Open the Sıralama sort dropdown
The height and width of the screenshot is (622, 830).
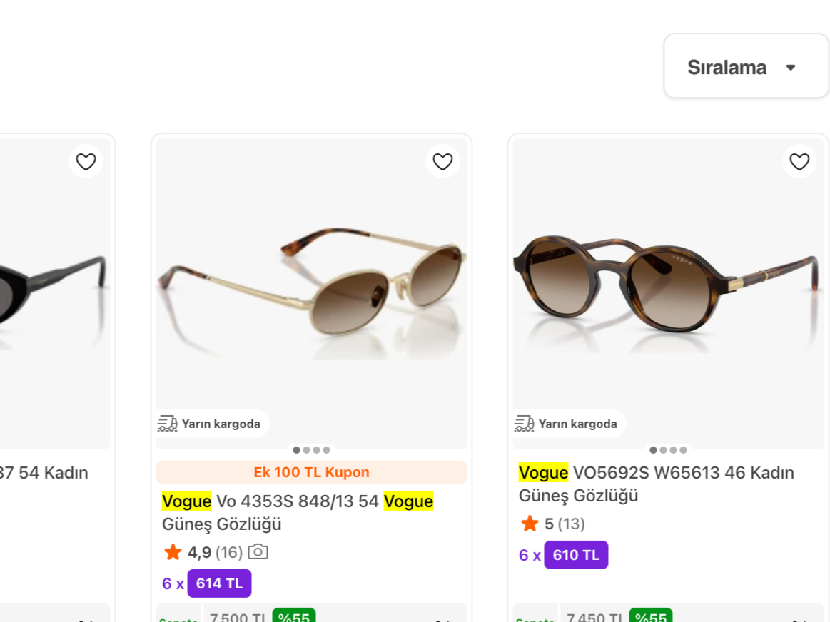point(746,66)
